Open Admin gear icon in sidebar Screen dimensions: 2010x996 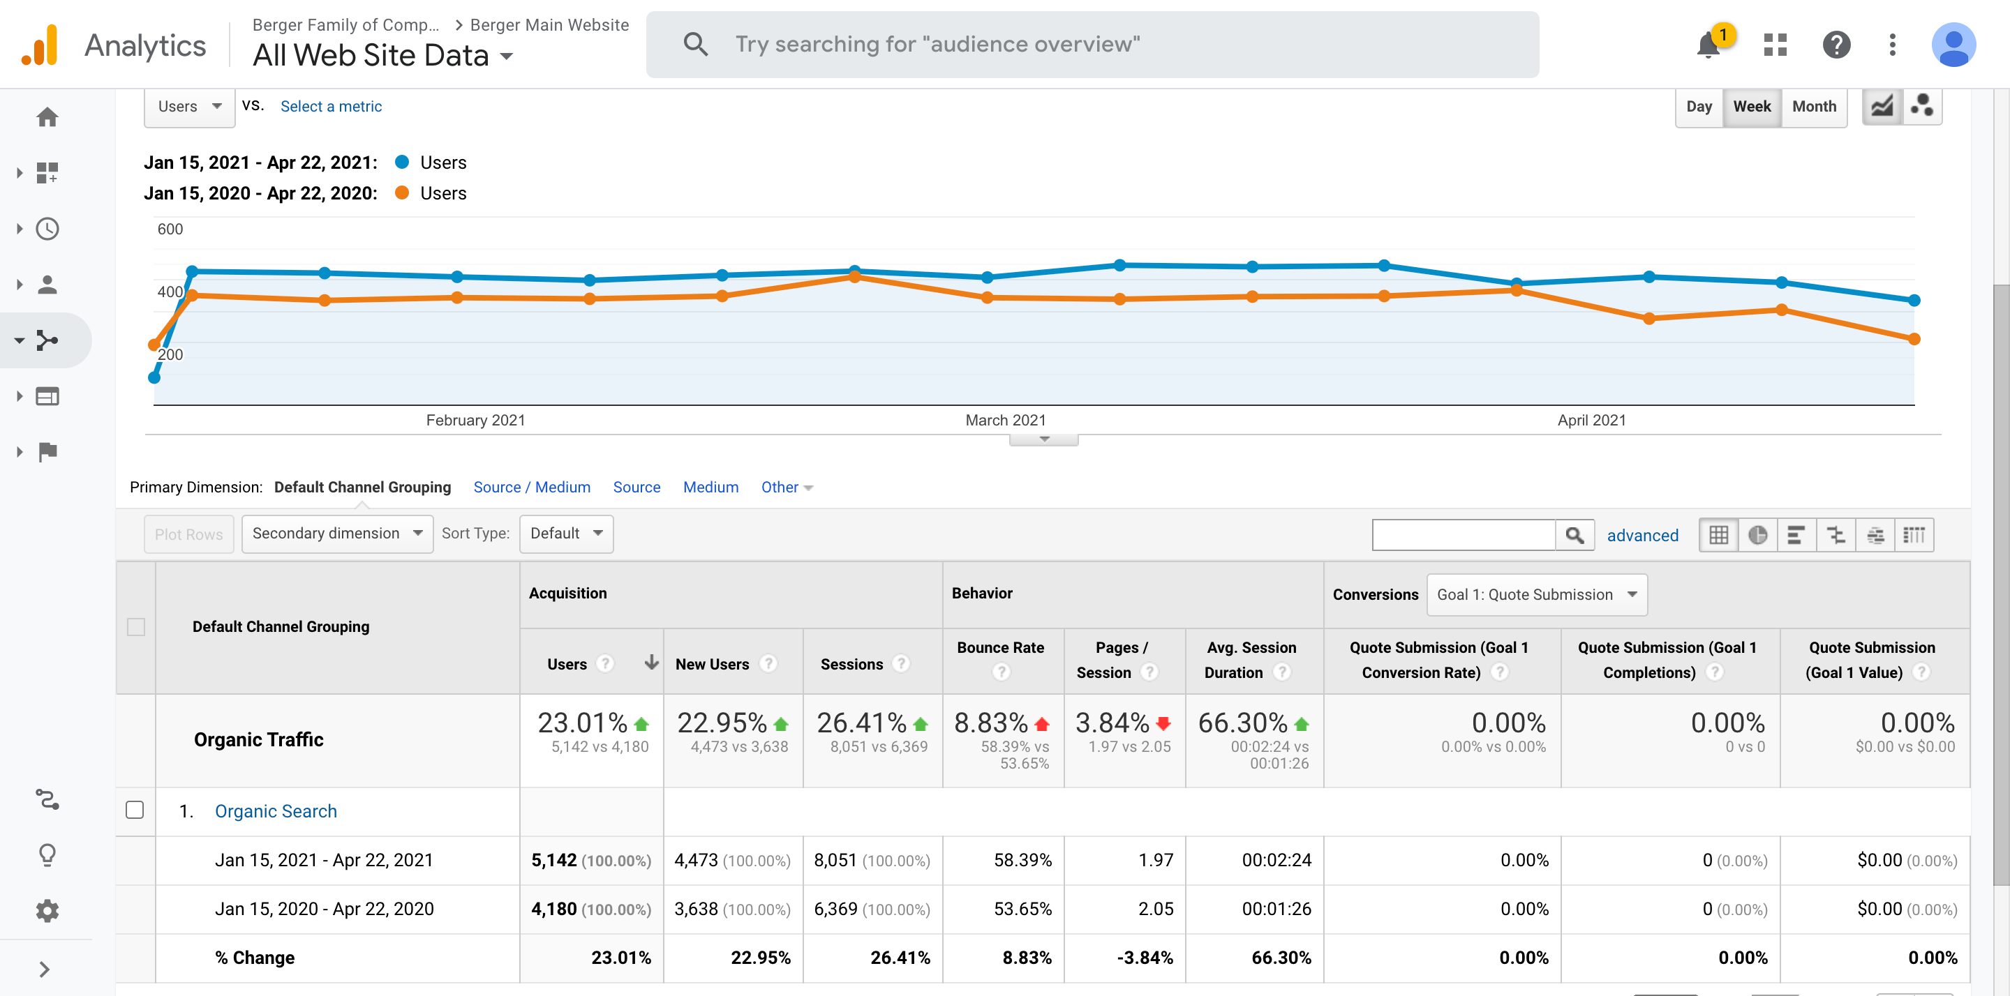click(x=47, y=910)
